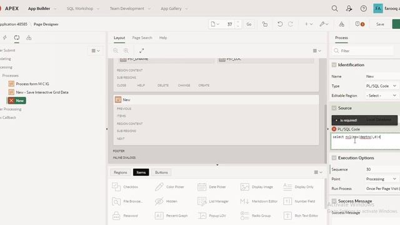Select the Date Picker item

point(212,187)
